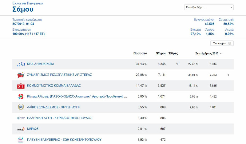Click the KKE 14,47 % cell
The width and height of the screenshot is (246, 144).
tap(141, 86)
